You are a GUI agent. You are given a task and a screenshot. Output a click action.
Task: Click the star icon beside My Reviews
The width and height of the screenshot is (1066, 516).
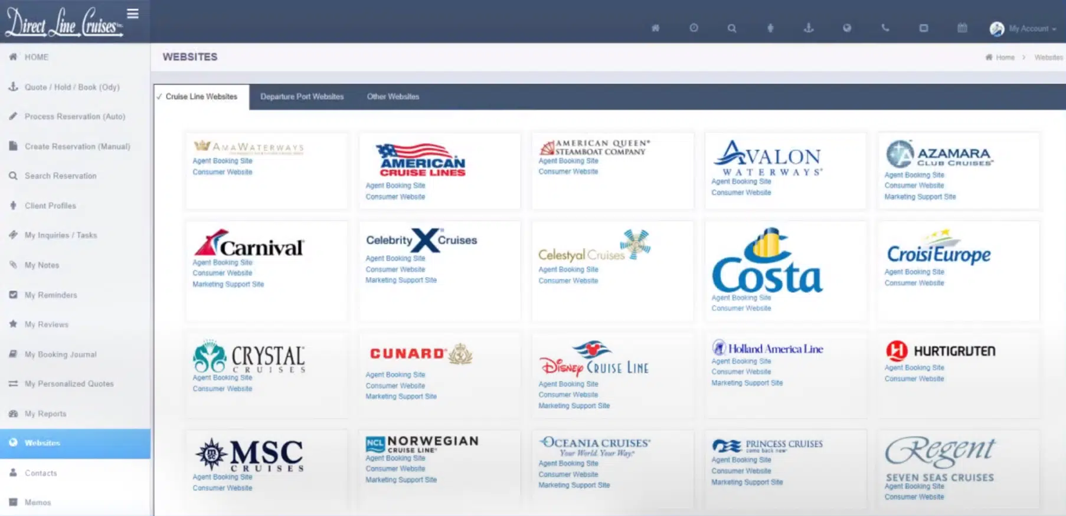pyautogui.click(x=13, y=324)
